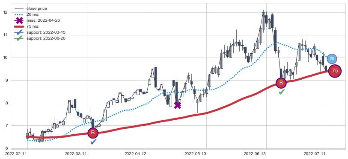This screenshot has width=348, height=159.
Task: Select the 'close price' legend entry
Action: pyautogui.click(x=37, y=9)
